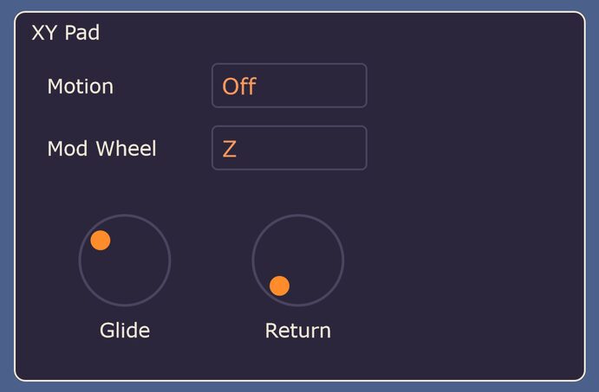Click the Glide knob

125,260
